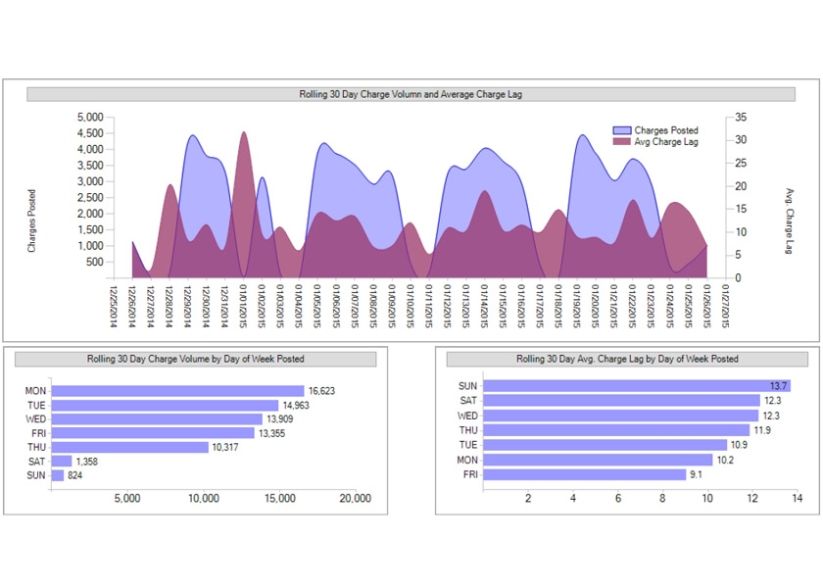Click the FRI bar with value 13,355
Image resolution: width=823 pixels, height=588 pixels.
click(x=153, y=433)
